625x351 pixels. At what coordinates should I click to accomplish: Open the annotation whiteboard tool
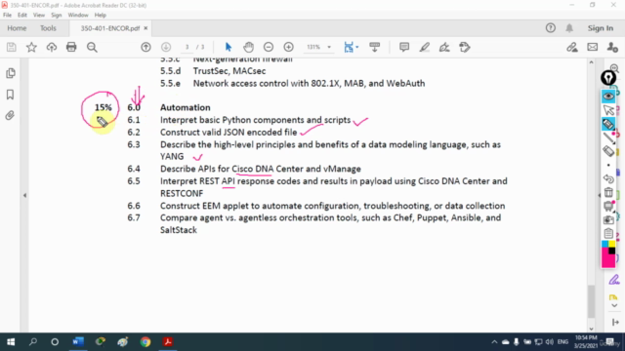pos(608,206)
